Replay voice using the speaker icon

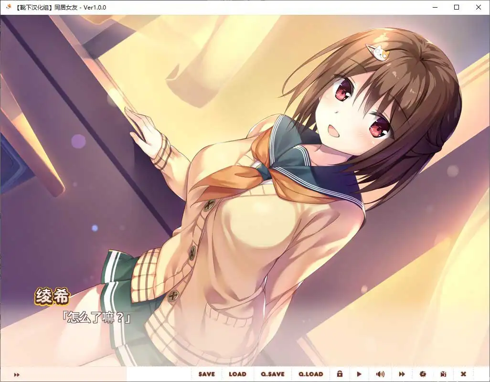(380, 374)
